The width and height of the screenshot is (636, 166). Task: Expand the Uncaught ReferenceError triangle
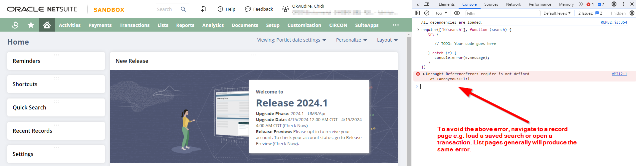pos(424,74)
